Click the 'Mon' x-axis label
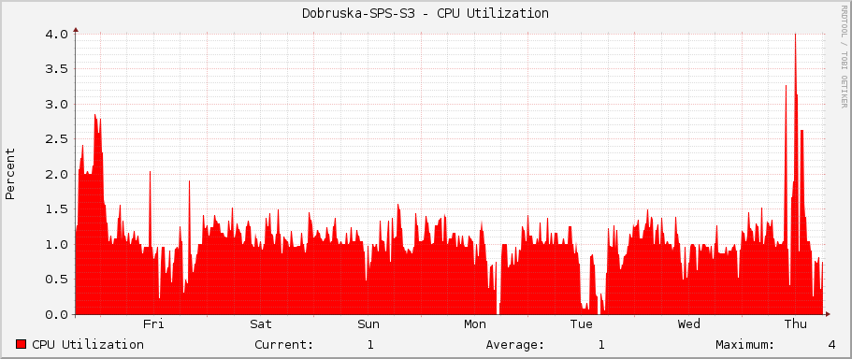The image size is (852, 359). coord(475,324)
